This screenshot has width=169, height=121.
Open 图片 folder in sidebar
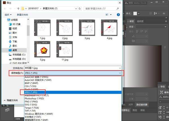13,33
